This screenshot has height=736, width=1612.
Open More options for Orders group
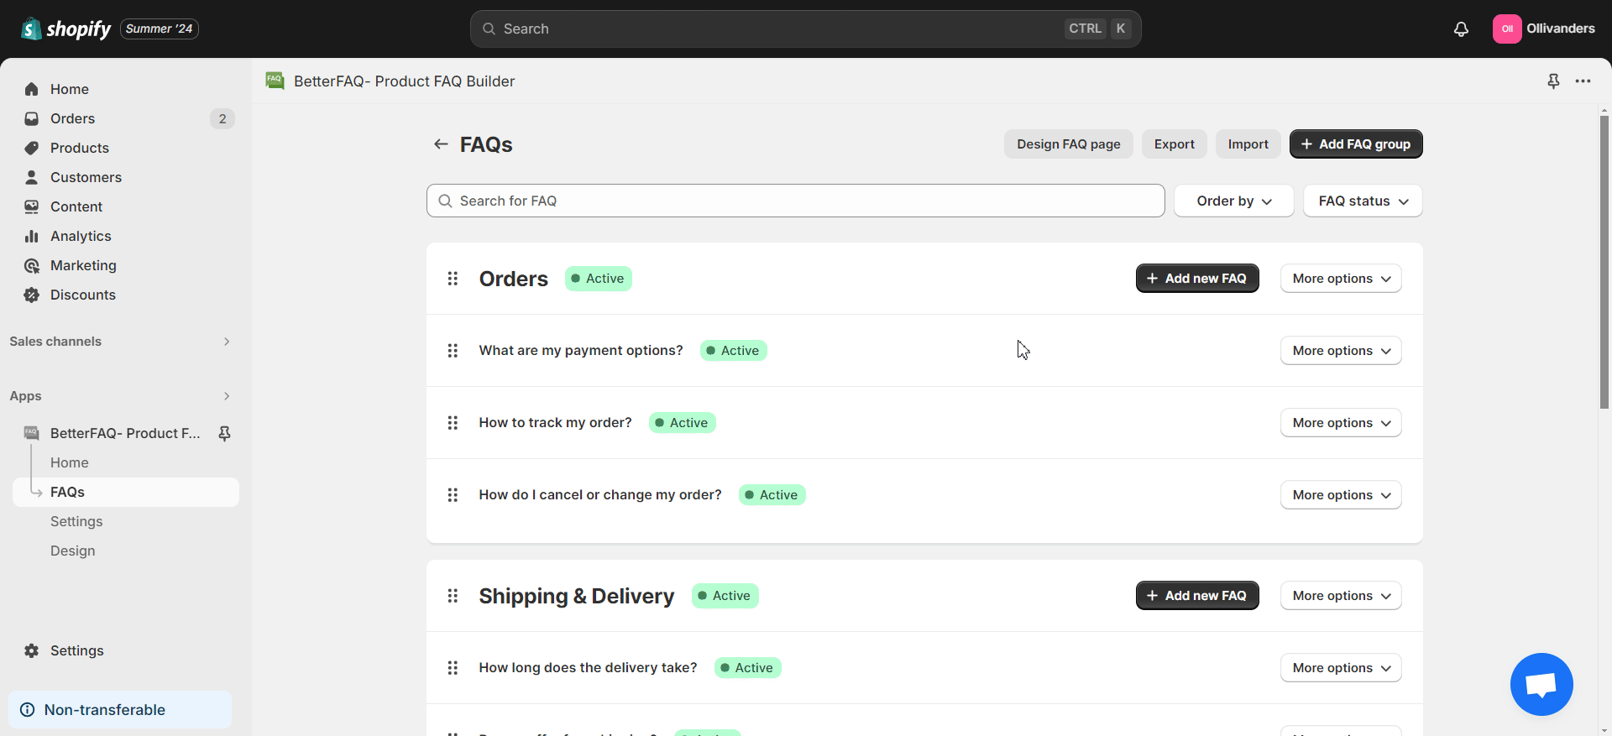pos(1340,279)
